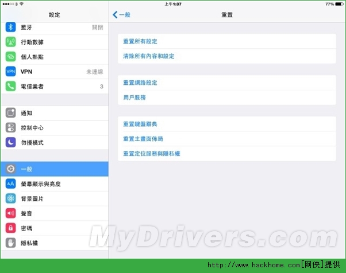Viewport: 346px width, 273px height.
Task: Tap the 螢幕顯示與亮度 display icon
Action: point(10,184)
